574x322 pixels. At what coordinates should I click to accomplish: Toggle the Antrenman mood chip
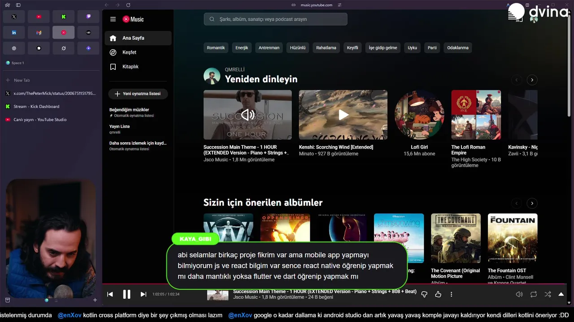(269, 48)
